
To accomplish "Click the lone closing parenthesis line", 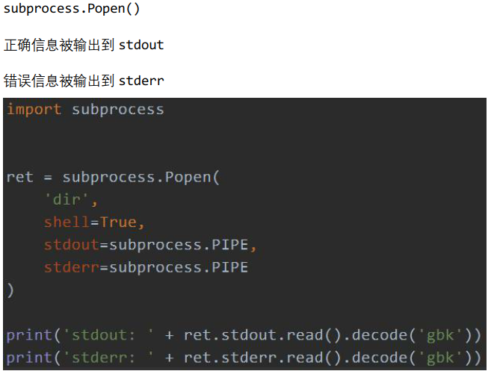I will pyautogui.click(x=10, y=290).
